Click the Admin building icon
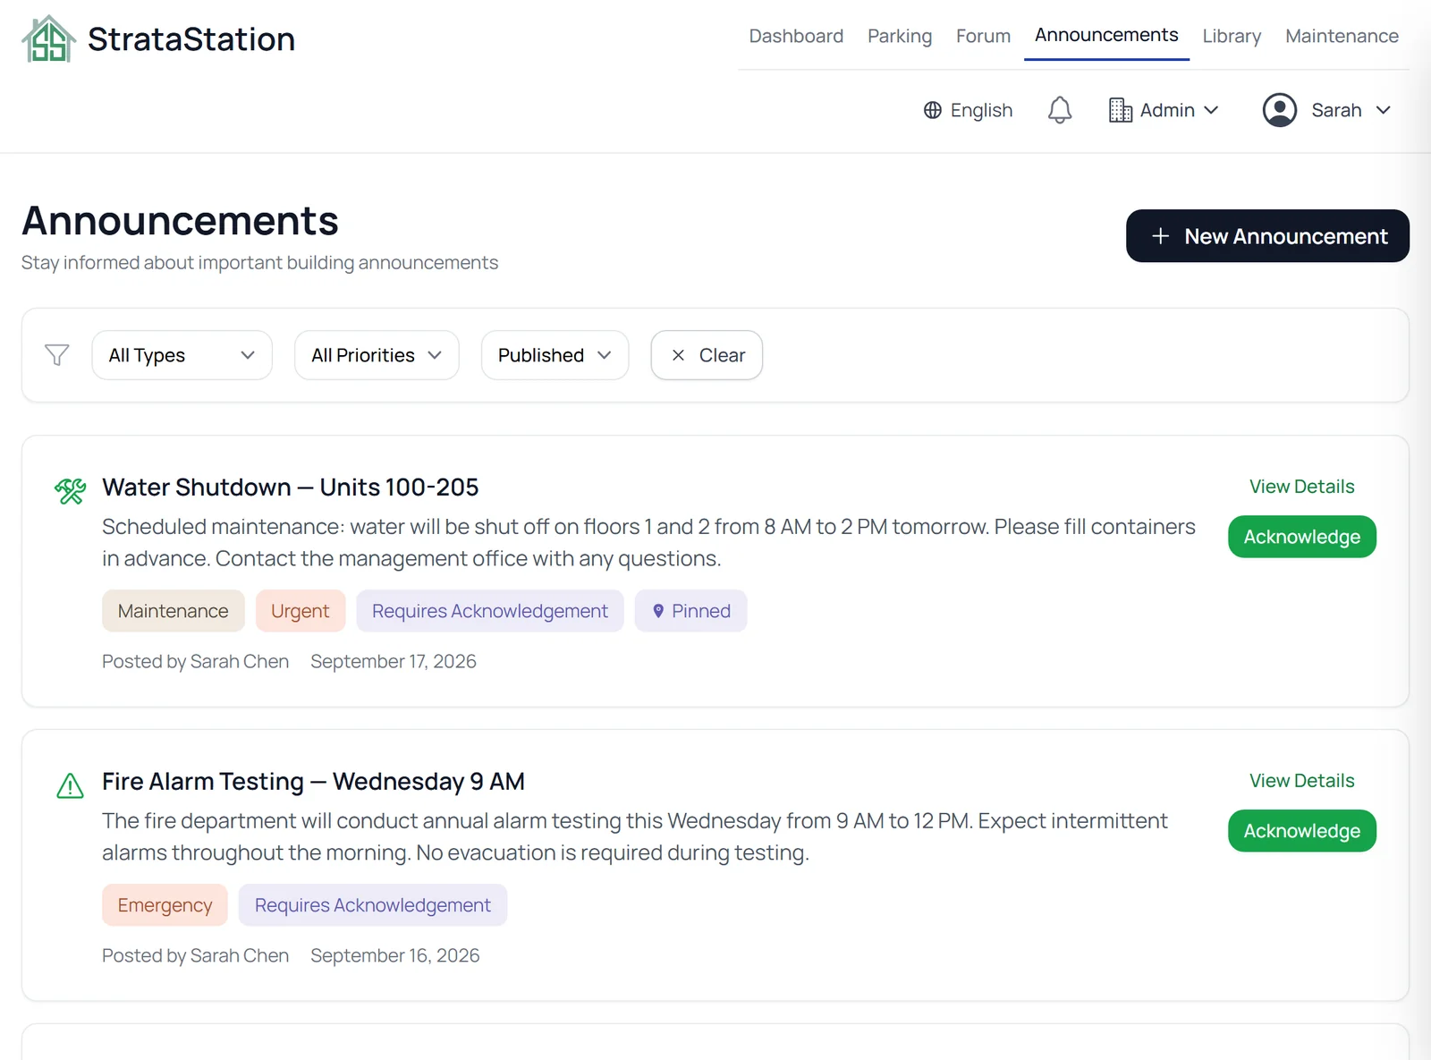This screenshot has height=1060, width=1431. (1121, 110)
